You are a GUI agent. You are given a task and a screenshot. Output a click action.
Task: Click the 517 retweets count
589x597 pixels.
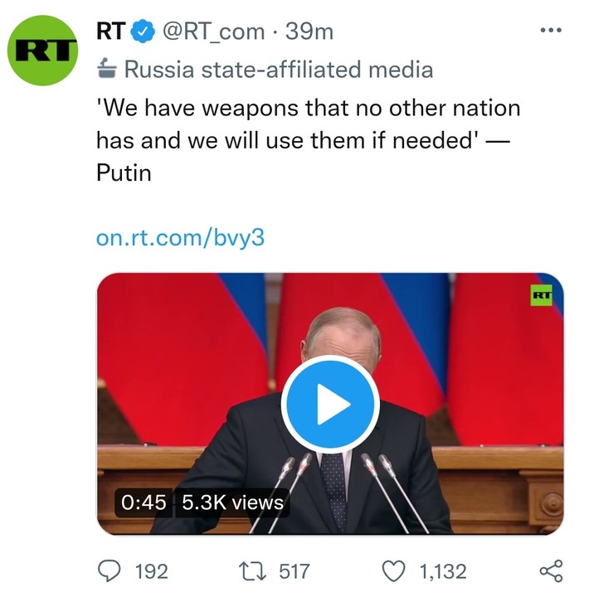(294, 570)
